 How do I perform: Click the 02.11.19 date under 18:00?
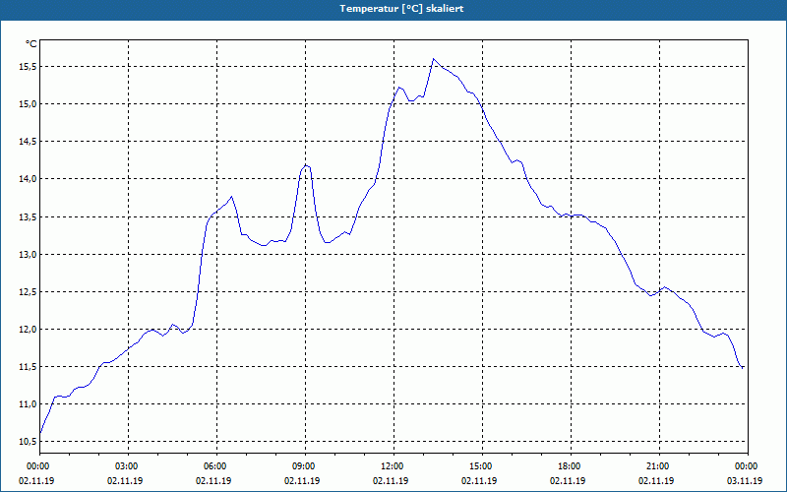click(x=568, y=480)
